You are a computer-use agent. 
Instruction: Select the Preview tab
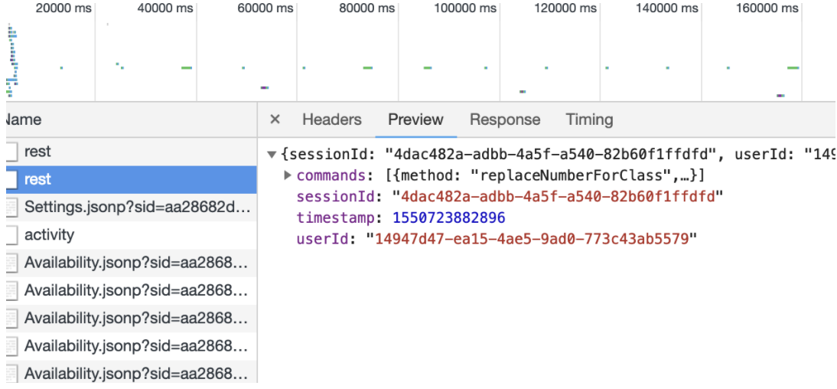click(x=416, y=119)
